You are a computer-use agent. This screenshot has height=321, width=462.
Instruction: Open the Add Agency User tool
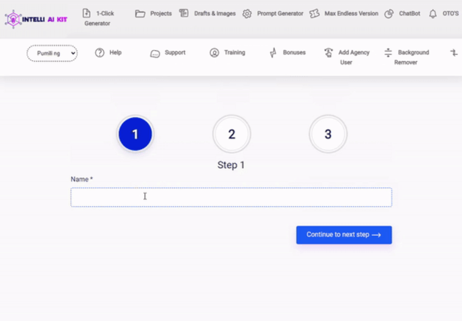point(328,52)
